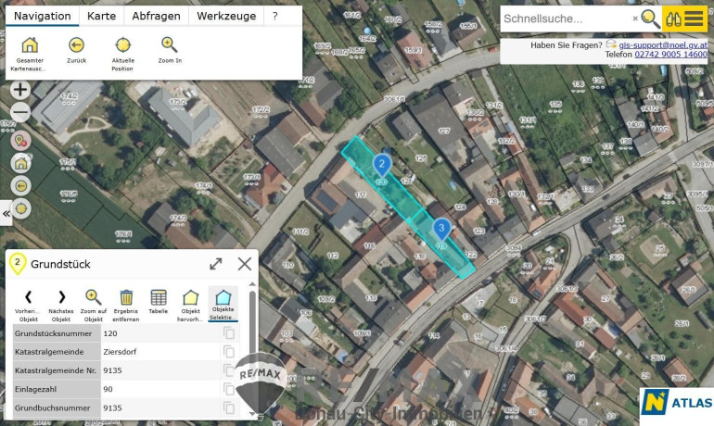Viewport: 714px width, 426px height.
Task: Toggle Objekt hervorheben highlighting
Action: (190, 298)
